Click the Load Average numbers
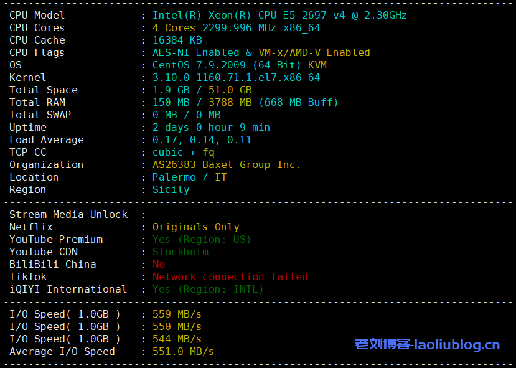516x368 pixels. tap(202, 139)
